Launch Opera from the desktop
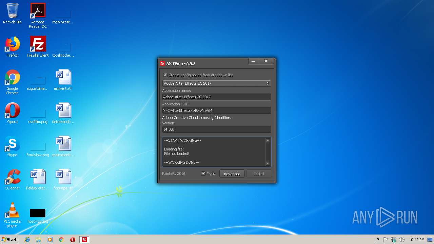The image size is (434, 244). (12, 114)
